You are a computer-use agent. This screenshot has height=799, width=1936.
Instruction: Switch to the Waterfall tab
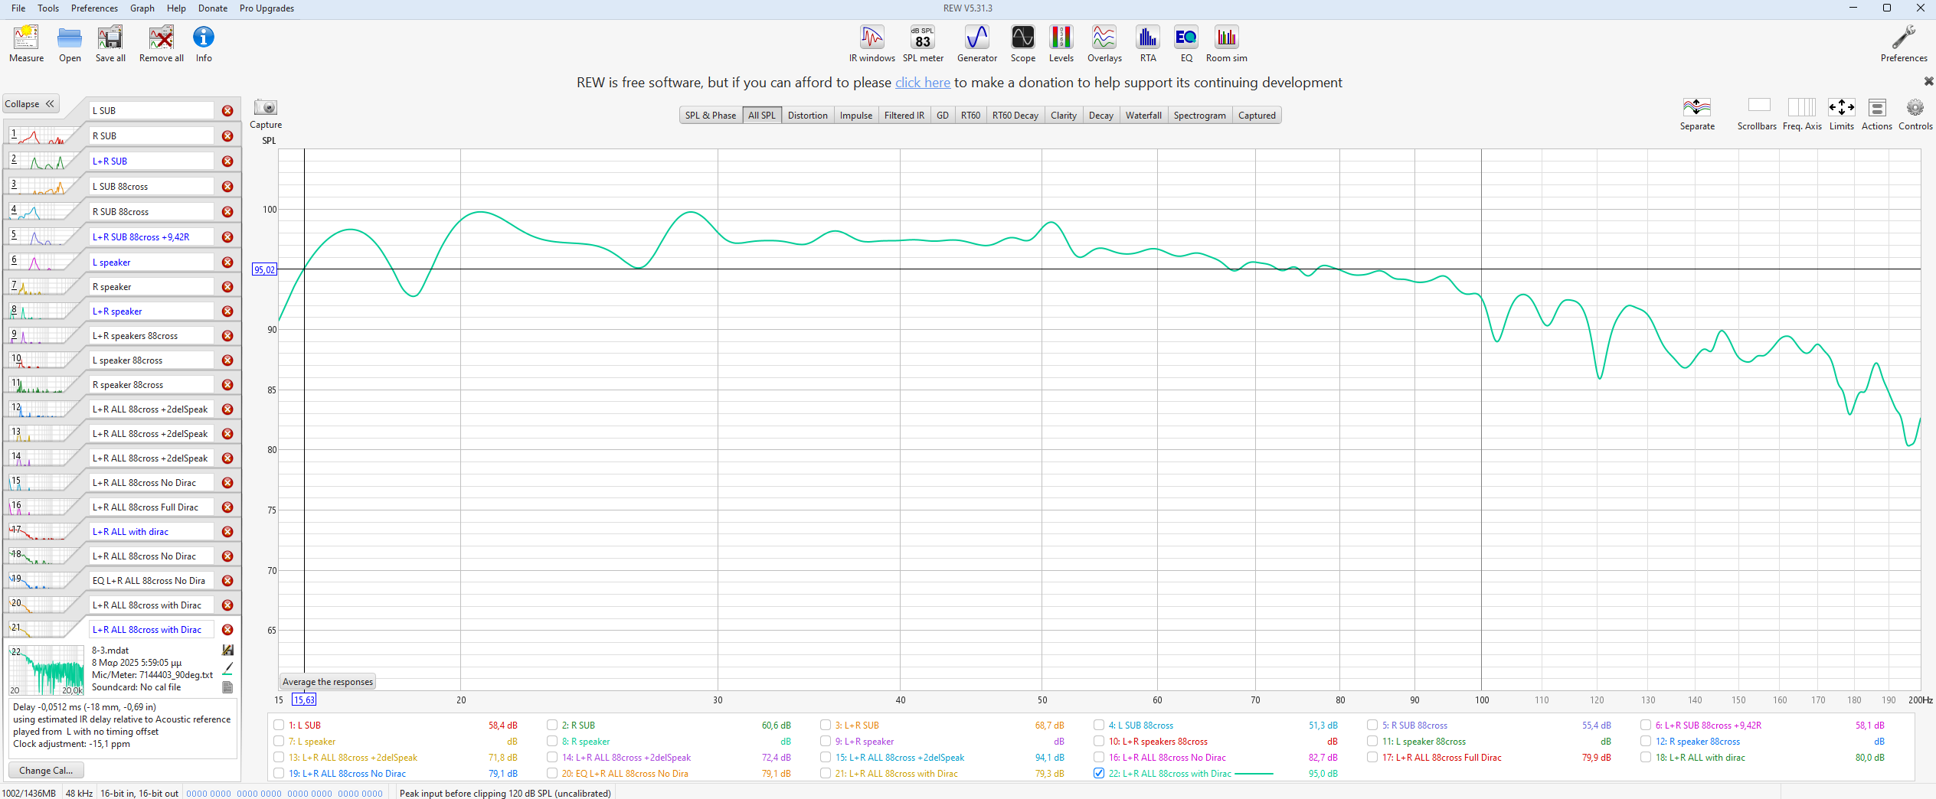1143,116
